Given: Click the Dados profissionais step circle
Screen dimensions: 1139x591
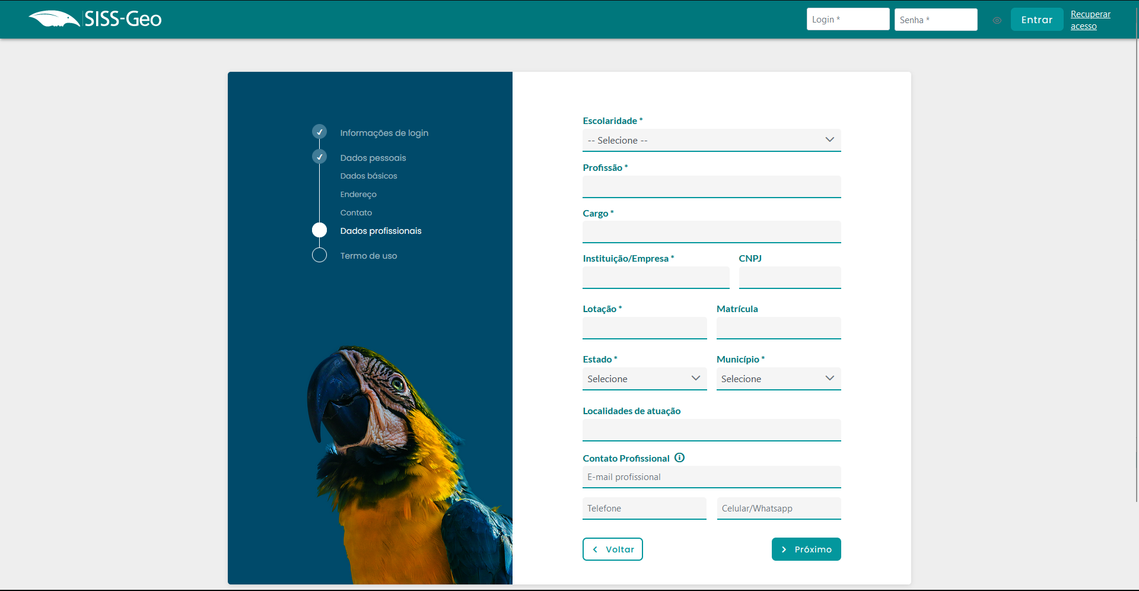Looking at the screenshot, I should (x=319, y=230).
